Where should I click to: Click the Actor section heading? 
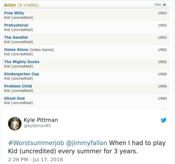[10, 5]
